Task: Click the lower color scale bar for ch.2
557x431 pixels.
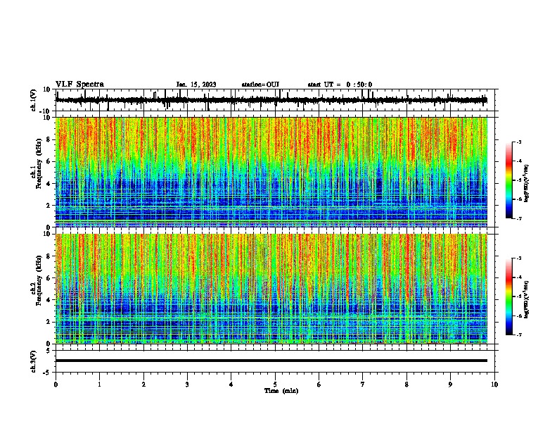Action: [508, 296]
